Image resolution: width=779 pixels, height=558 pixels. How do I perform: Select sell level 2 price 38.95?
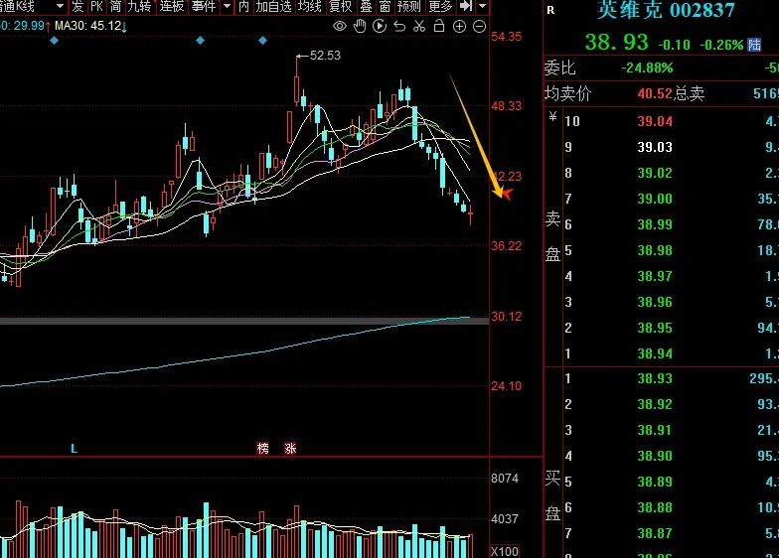pos(655,328)
